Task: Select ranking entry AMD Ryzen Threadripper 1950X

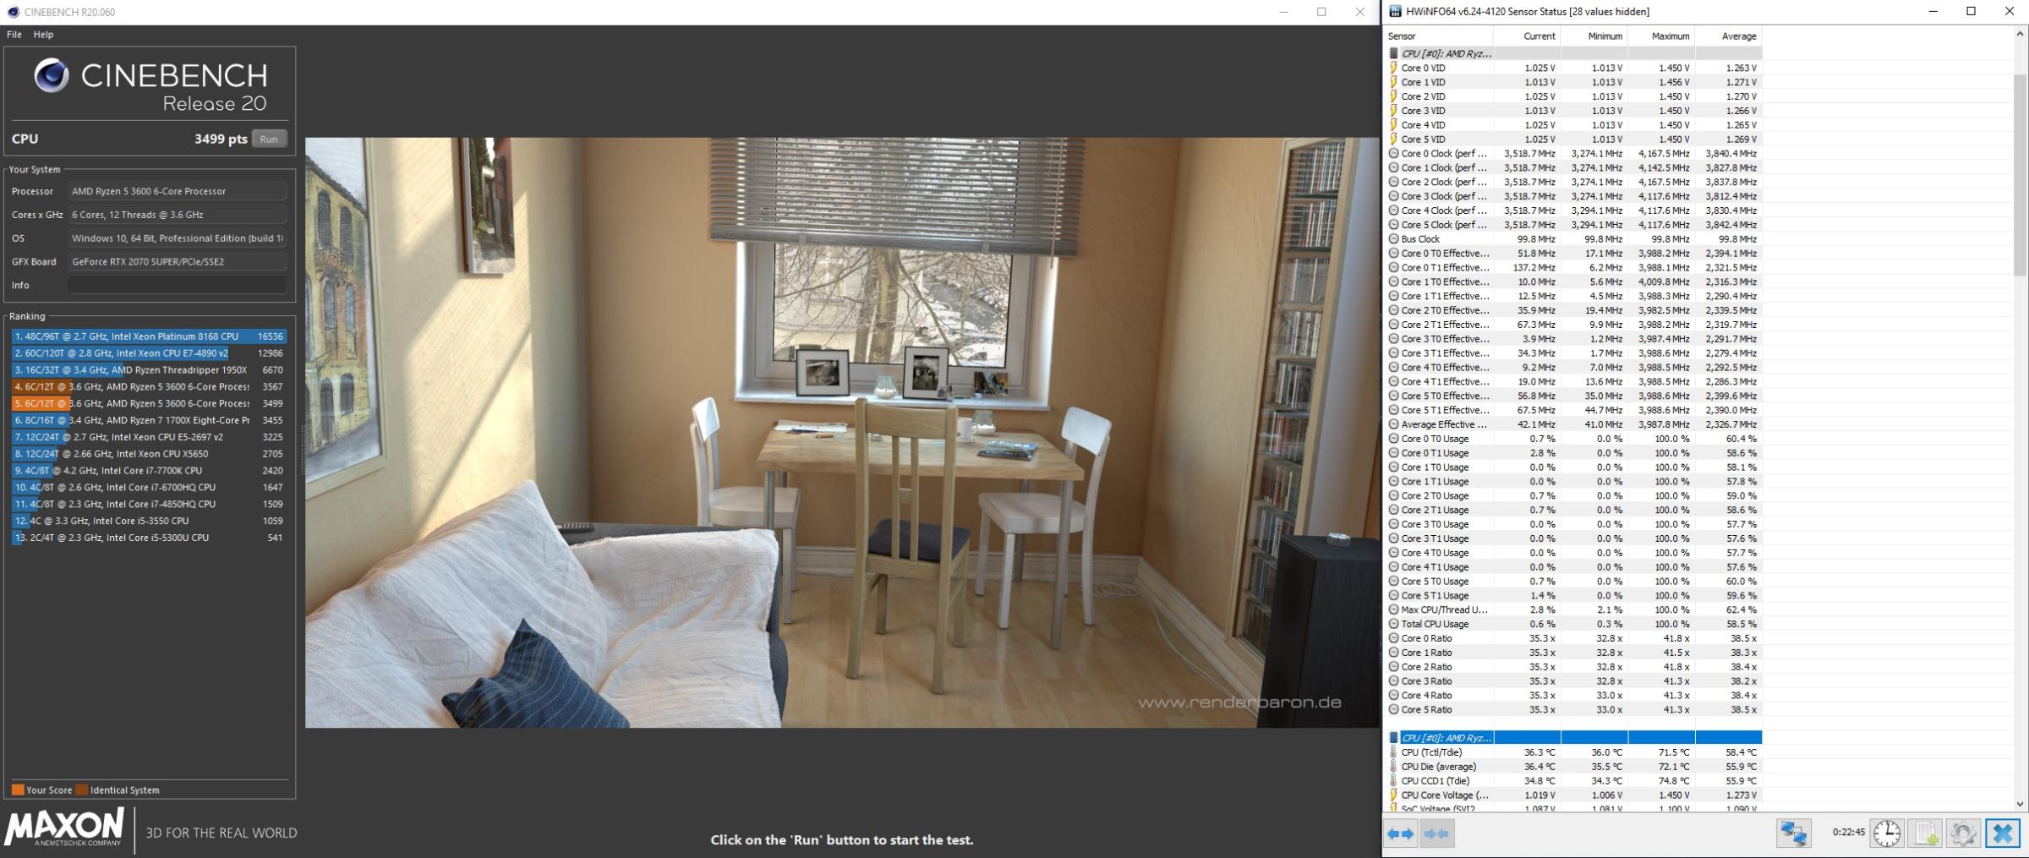Action: click(149, 370)
